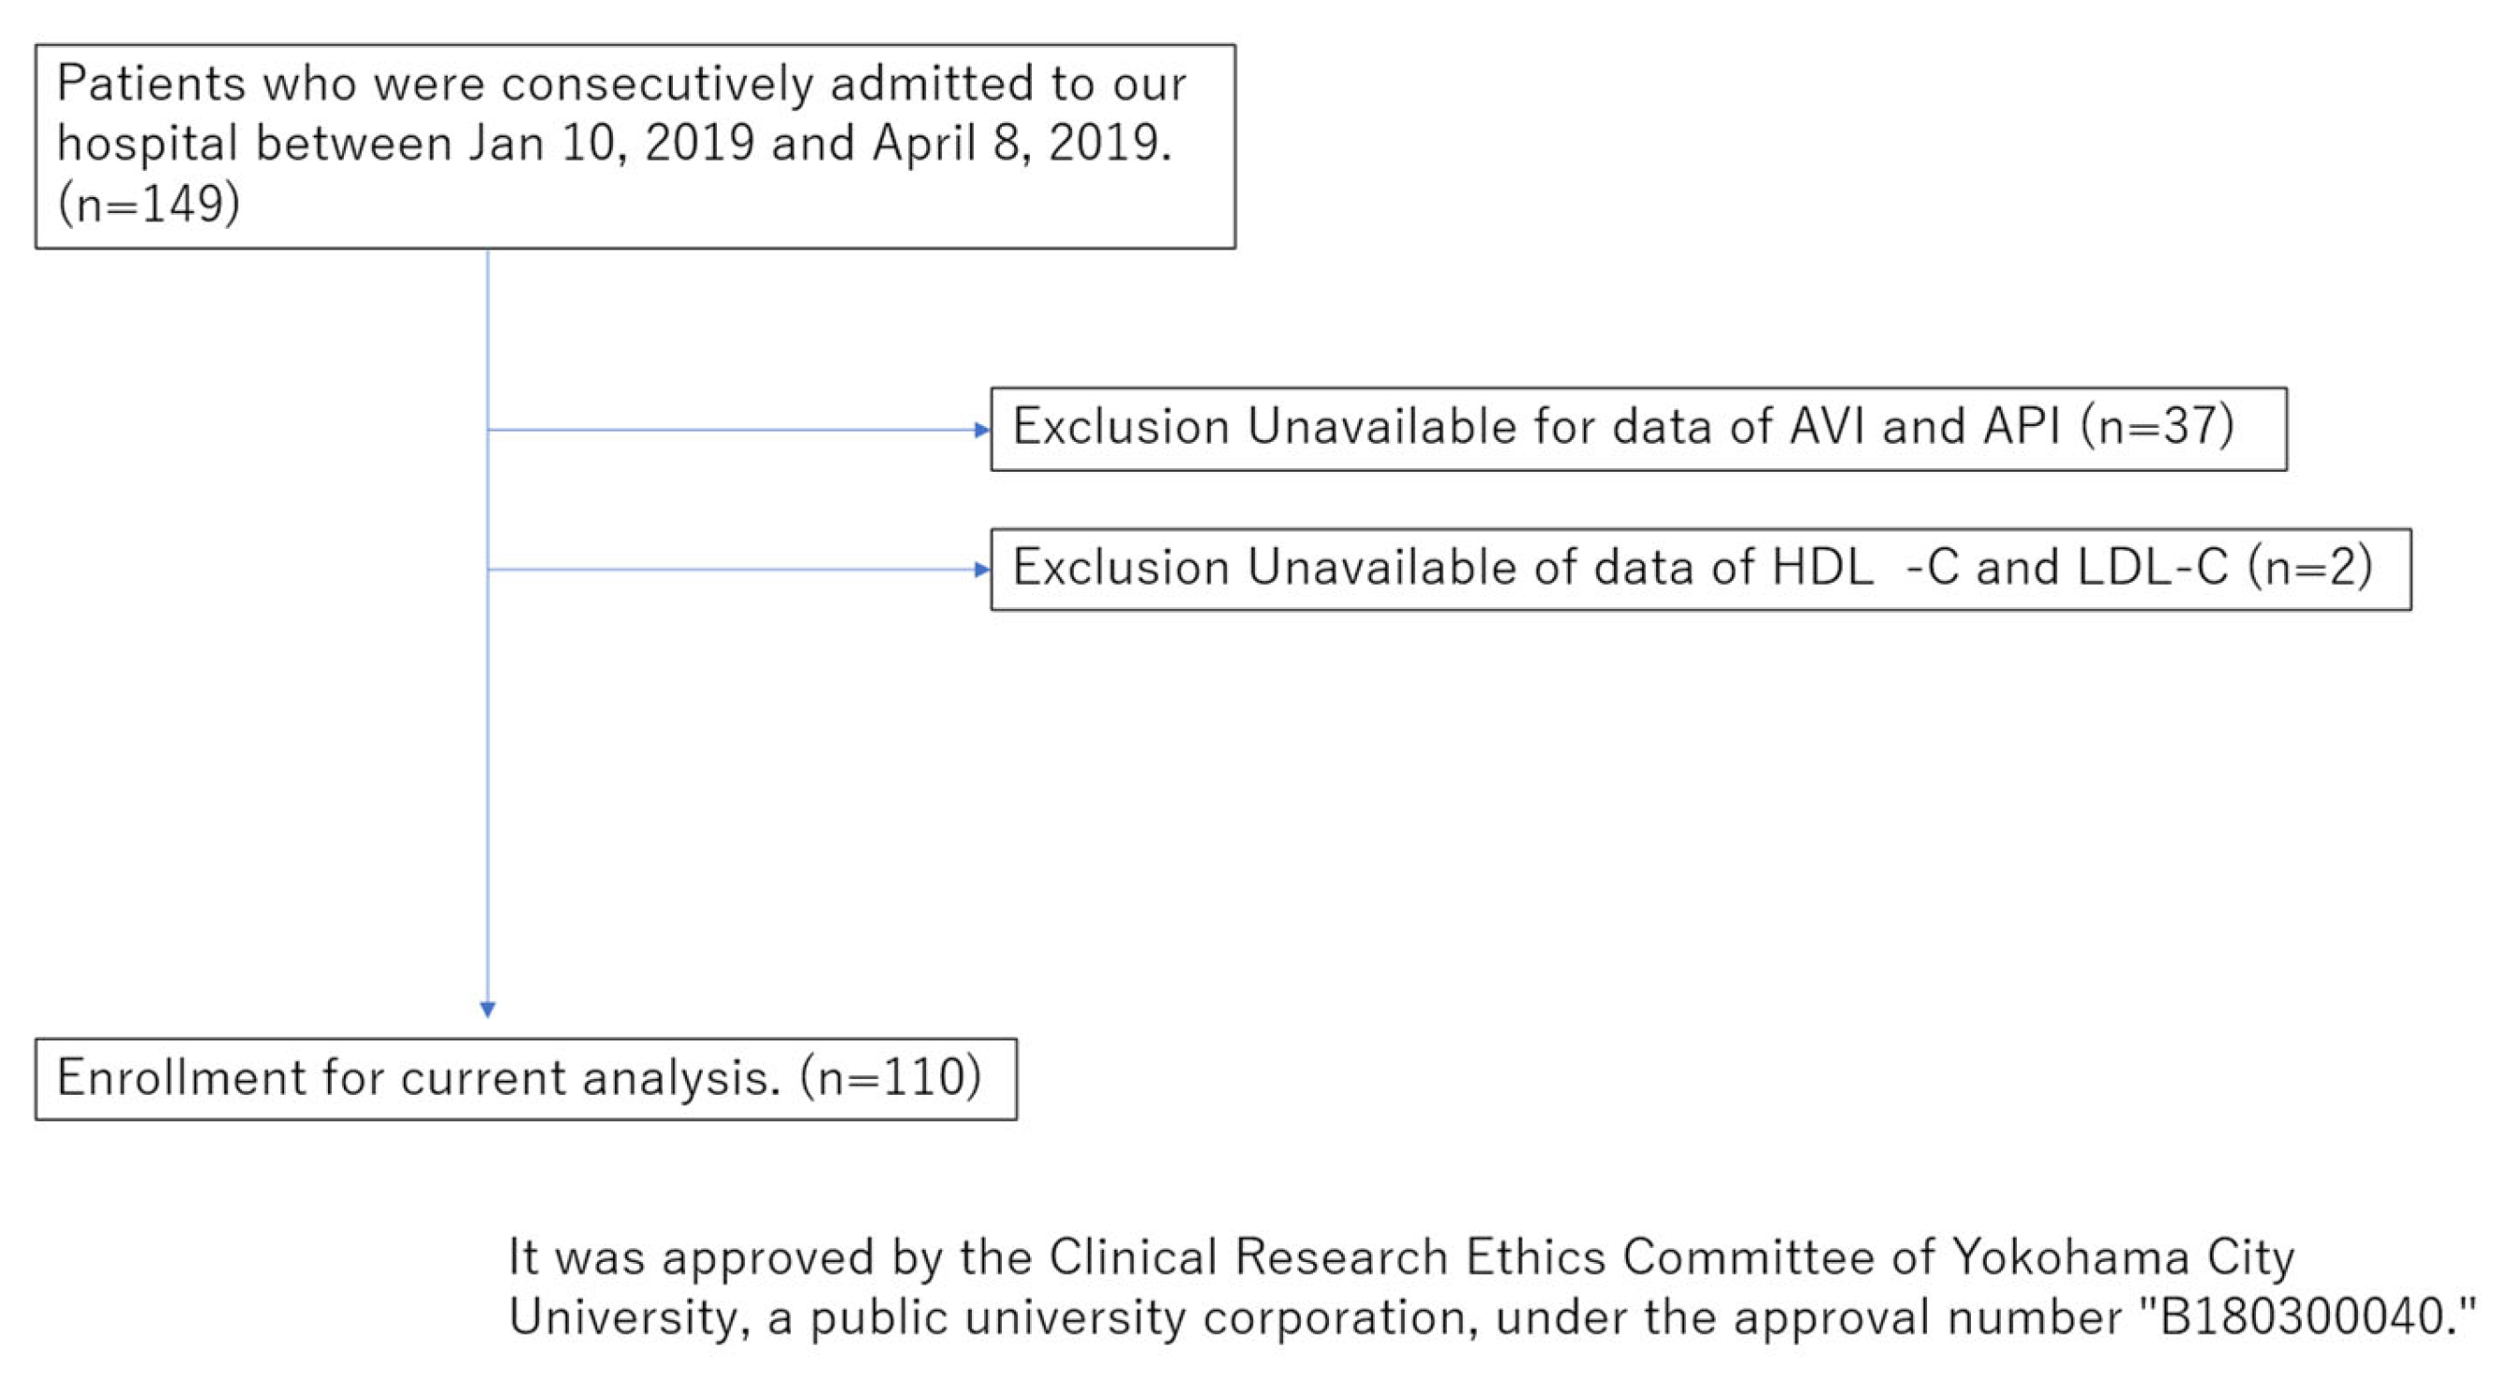The width and height of the screenshot is (2514, 1375).
Task: Click the arrowhead pointing to HDL-C exclusion box
Action: [982, 570]
